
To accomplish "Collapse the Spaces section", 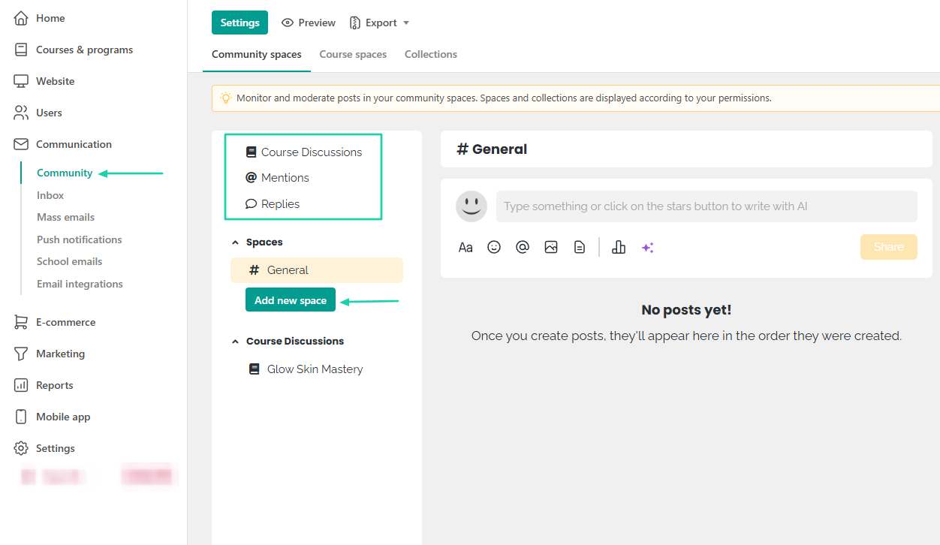I will coord(258,242).
